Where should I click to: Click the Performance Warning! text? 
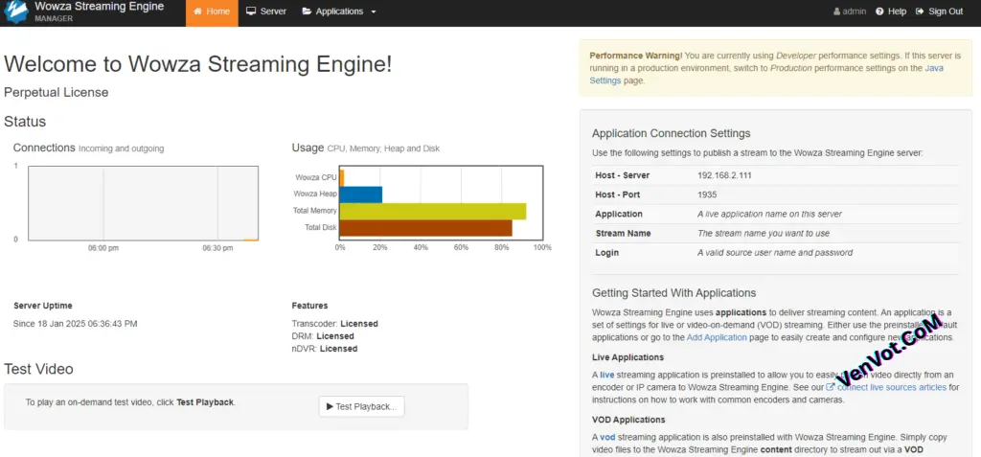pyautogui.click(x=636, y=56)
